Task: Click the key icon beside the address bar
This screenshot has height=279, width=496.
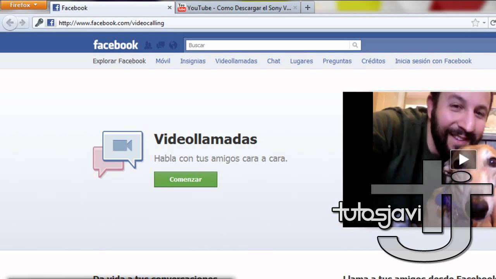Action: click(39, 23)
